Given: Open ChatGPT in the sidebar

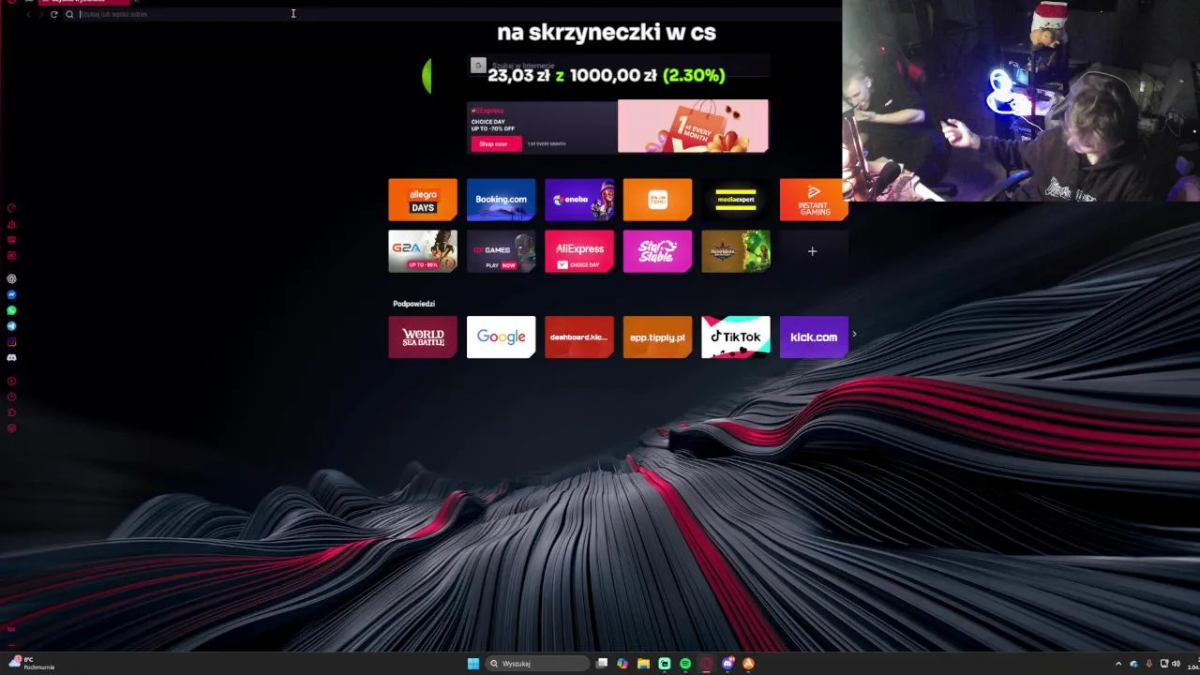Looking at the screenshot, I should [11, 278].
